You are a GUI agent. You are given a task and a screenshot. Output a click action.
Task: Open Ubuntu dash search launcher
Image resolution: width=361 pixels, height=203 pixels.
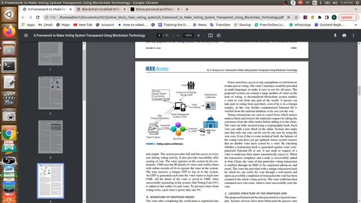[9, 14]
